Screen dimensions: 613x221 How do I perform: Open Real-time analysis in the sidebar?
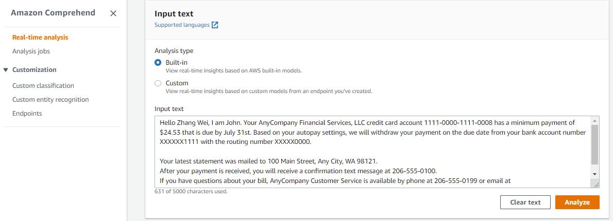tap(40, 37)
